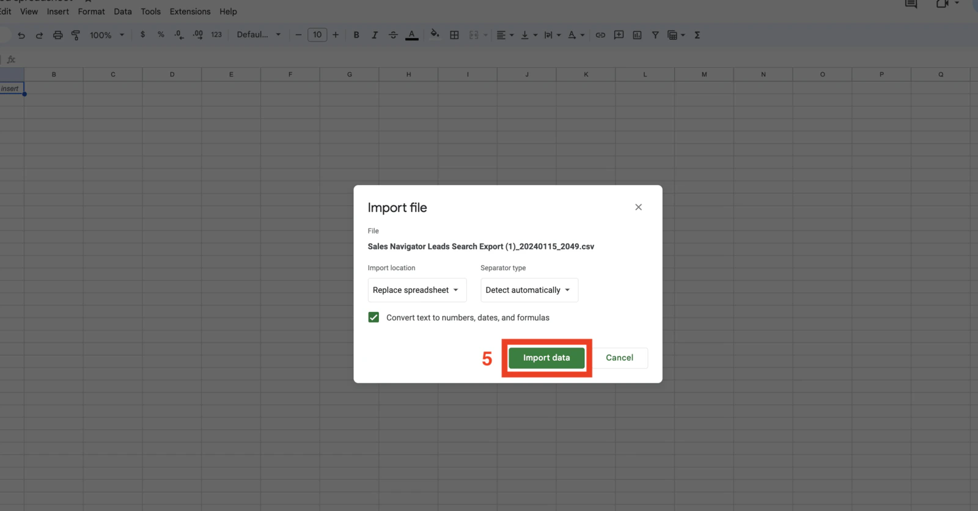Open the Format menu
Screen dimensions: 978x511
tap(91, 12)
